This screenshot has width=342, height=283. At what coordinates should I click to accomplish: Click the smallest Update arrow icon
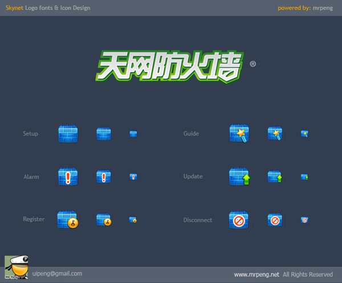tap(304, 177)
